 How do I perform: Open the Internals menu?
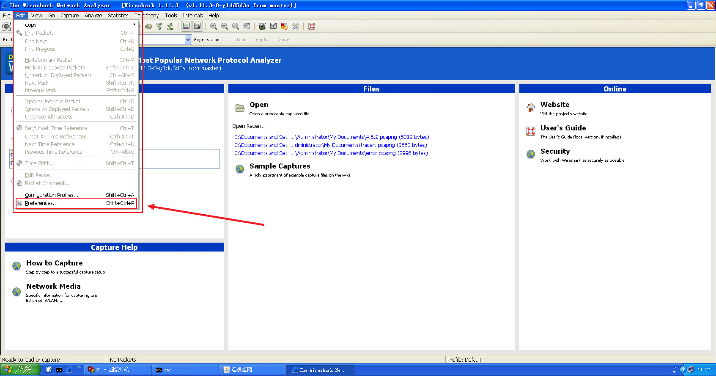pyautogui.click(x=193, y=16)
